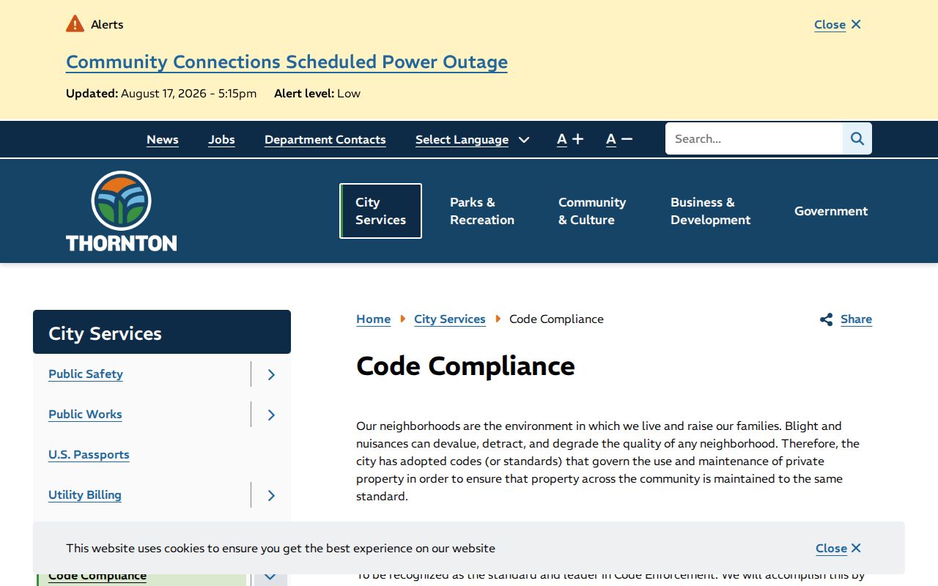Open Community Connections Scheduled Power Outage alert
Image resolution: width=938 pixels, height=586 pixels.
[287, 62]
